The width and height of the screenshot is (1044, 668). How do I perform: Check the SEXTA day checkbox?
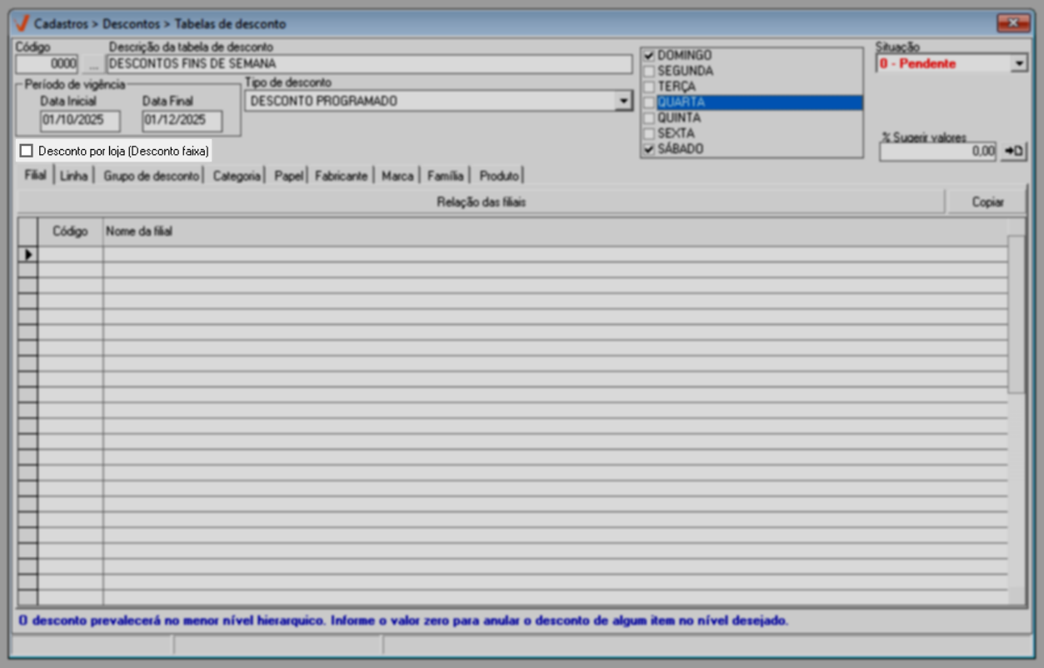pyautogui.click(x=649, y=133)
